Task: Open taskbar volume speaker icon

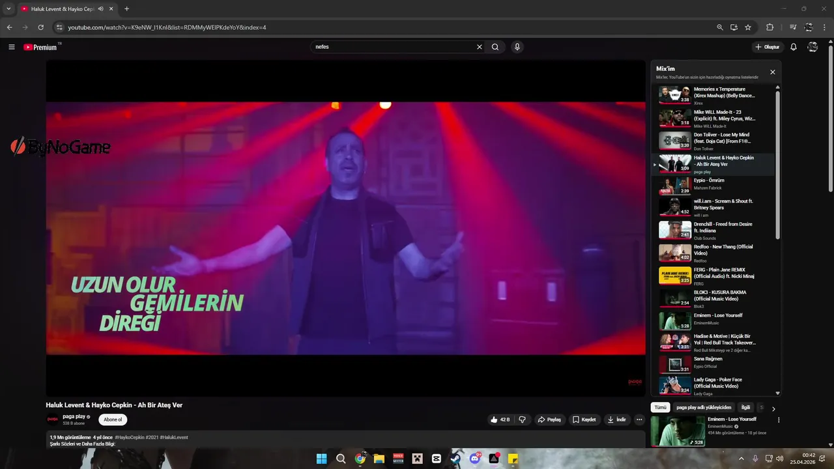Action: (780, 459)
